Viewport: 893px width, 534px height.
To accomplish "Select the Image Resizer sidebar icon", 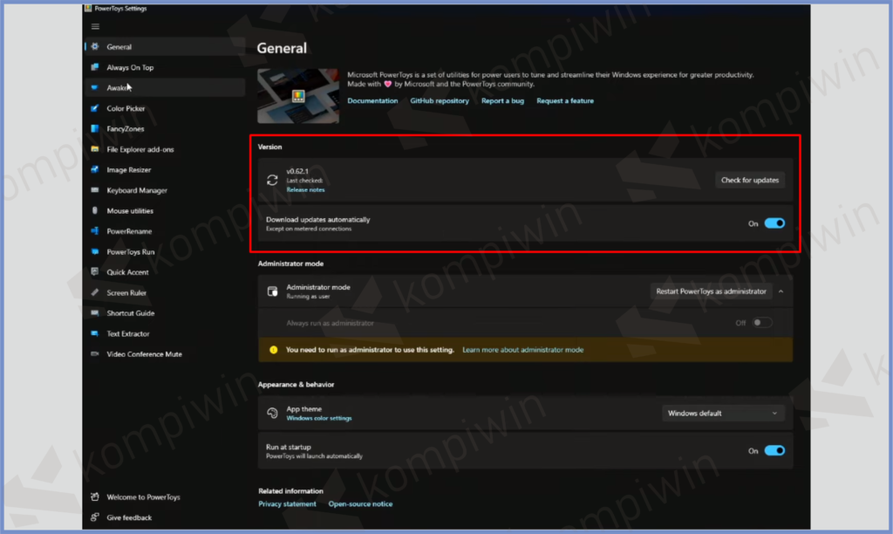I will pyautogui.click(x=95, y=169).
